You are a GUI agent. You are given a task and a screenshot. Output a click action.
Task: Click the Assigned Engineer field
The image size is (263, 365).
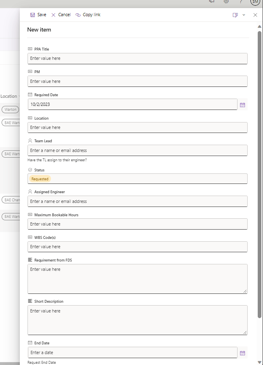point(137,201)
